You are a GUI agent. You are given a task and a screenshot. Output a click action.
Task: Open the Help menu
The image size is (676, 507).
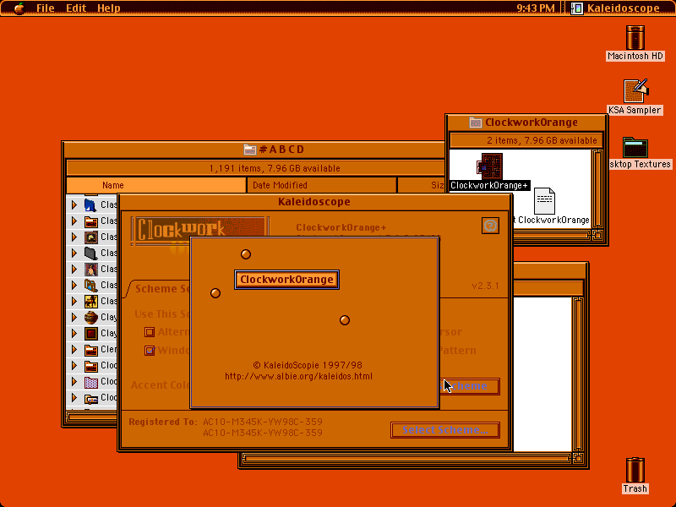(x=109, y=8)
